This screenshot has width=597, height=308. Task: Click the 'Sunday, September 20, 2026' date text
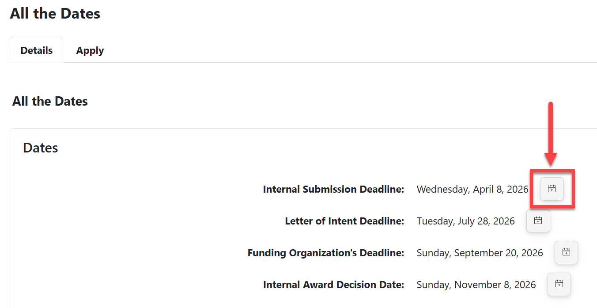(480, 252)
